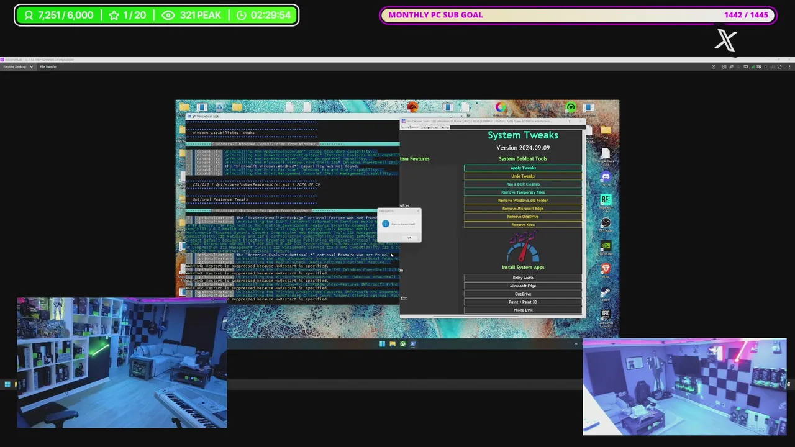Open the EA app desktop icon
Image resolution: width=795 pixels, height=447 pixels.
tap(412, 108)
